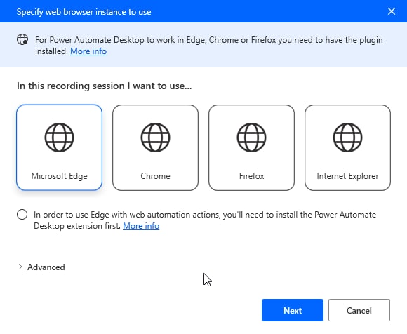407x334 pixels.
Task: Click the 'In this recording session' heading
Action: (x=105, y=86)
